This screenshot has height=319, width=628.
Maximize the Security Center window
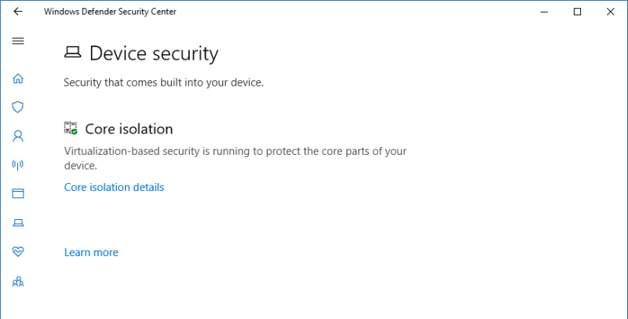pyautogui.click(x=577, y=12)
